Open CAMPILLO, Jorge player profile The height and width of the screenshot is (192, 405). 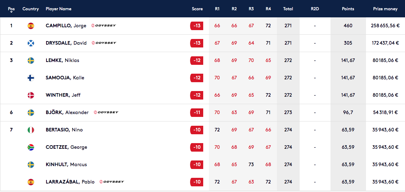(66, 26)
